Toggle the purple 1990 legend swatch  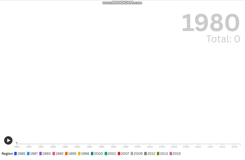[41, 153]
